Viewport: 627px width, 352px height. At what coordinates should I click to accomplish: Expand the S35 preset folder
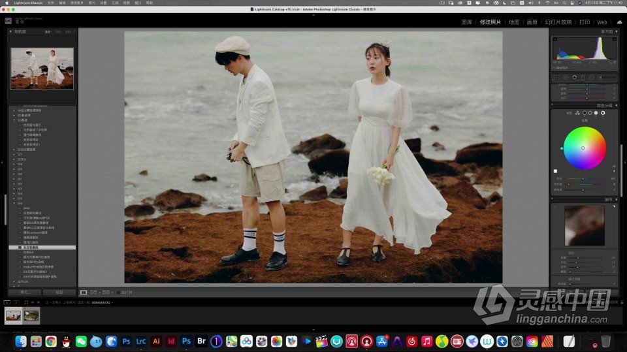point(14,199)
